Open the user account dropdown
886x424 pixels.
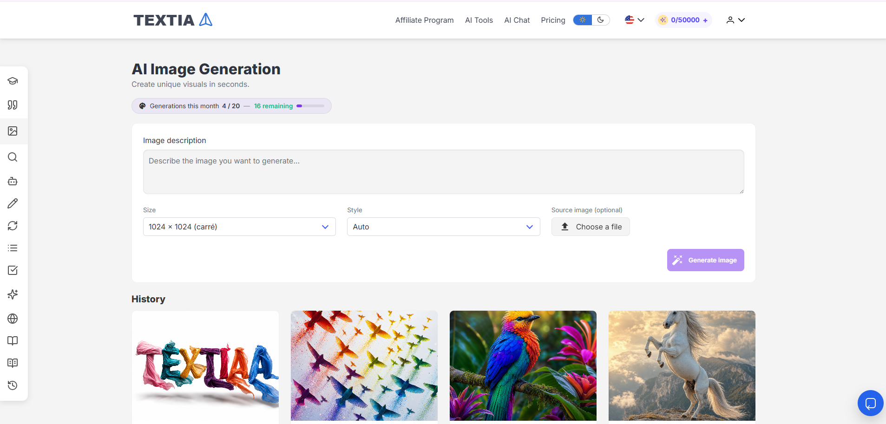pos(735,20)
